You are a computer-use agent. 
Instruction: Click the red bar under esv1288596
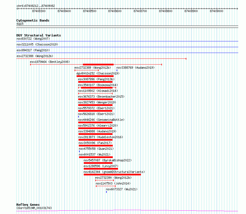tap(101, 169)
